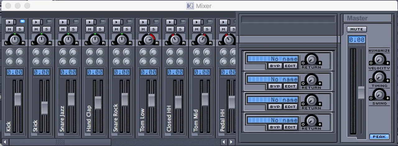This screenshot has width=398, height=146.
Task: Bypass the fourth No name effect
Action: click(x=275, y=127)
